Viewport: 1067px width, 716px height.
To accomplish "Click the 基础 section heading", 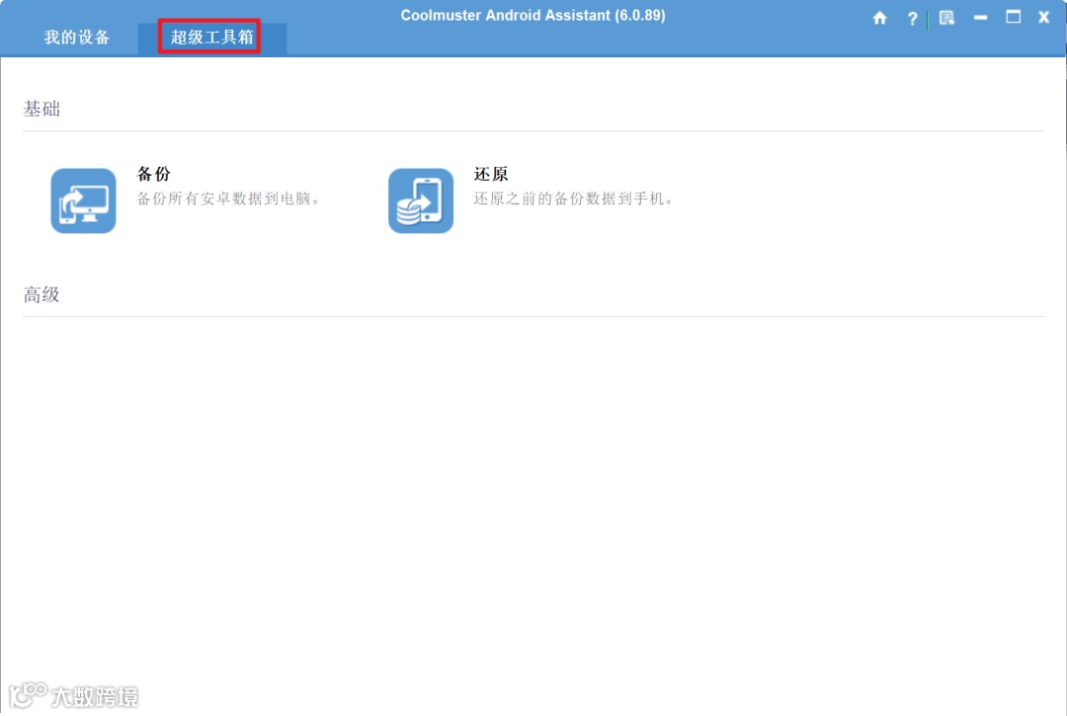I will 41,109.
